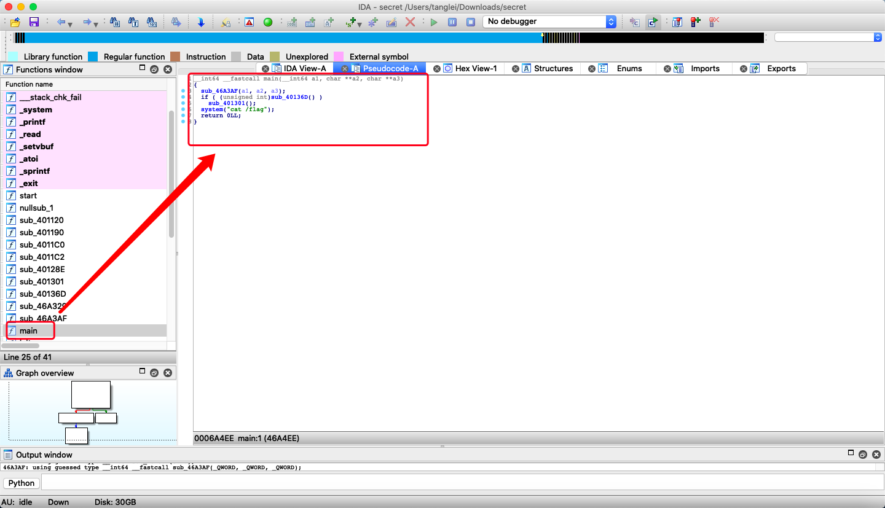Click the convert to code icon
The width and height of the screenshot is (885, 508).
(292, 22)
